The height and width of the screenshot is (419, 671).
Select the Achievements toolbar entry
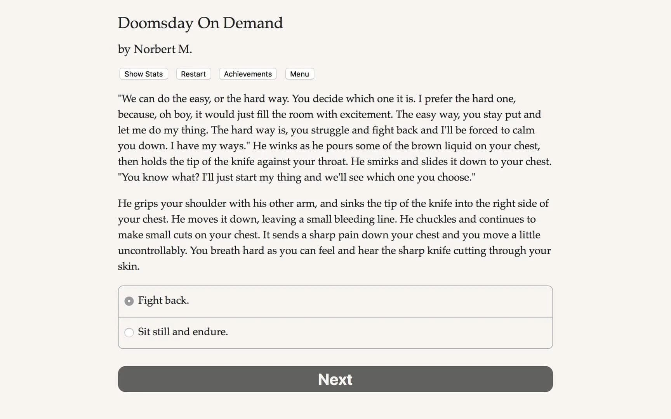247,74
